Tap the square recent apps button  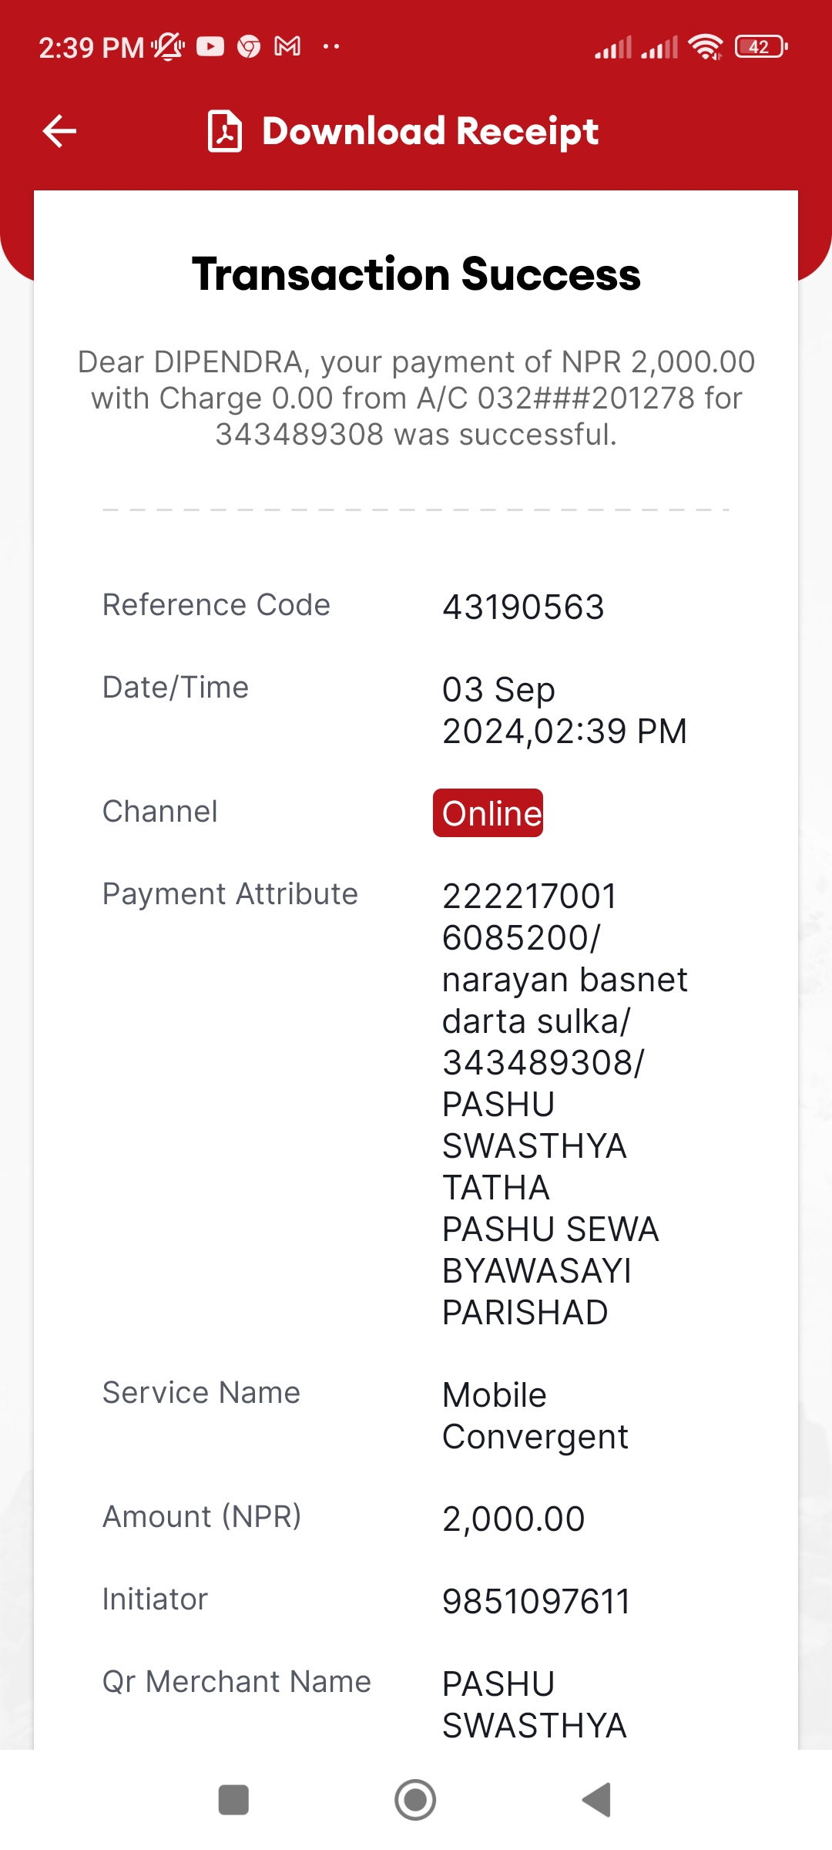point(233,1800)
